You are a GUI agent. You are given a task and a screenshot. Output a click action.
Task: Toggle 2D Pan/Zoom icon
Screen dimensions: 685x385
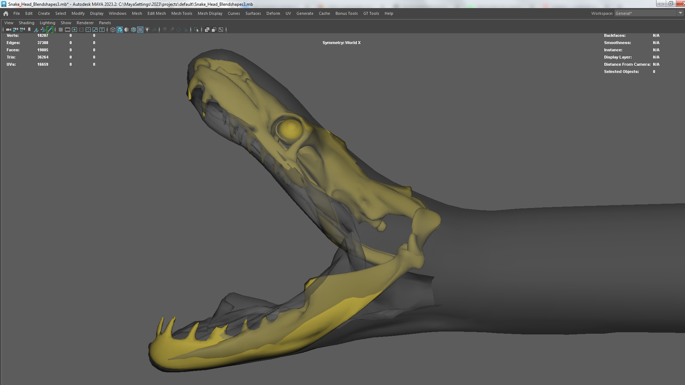[x=43, y=30]
